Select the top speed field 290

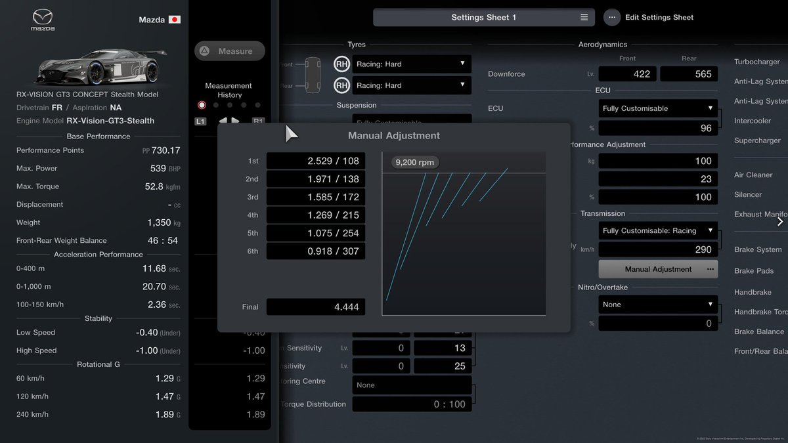pos(658,249)
